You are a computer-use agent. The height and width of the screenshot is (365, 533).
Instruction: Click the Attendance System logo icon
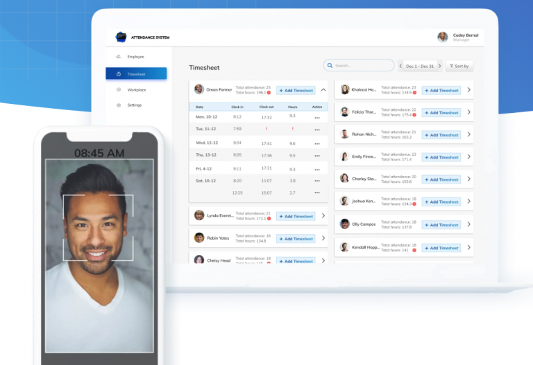pos(121,37)
